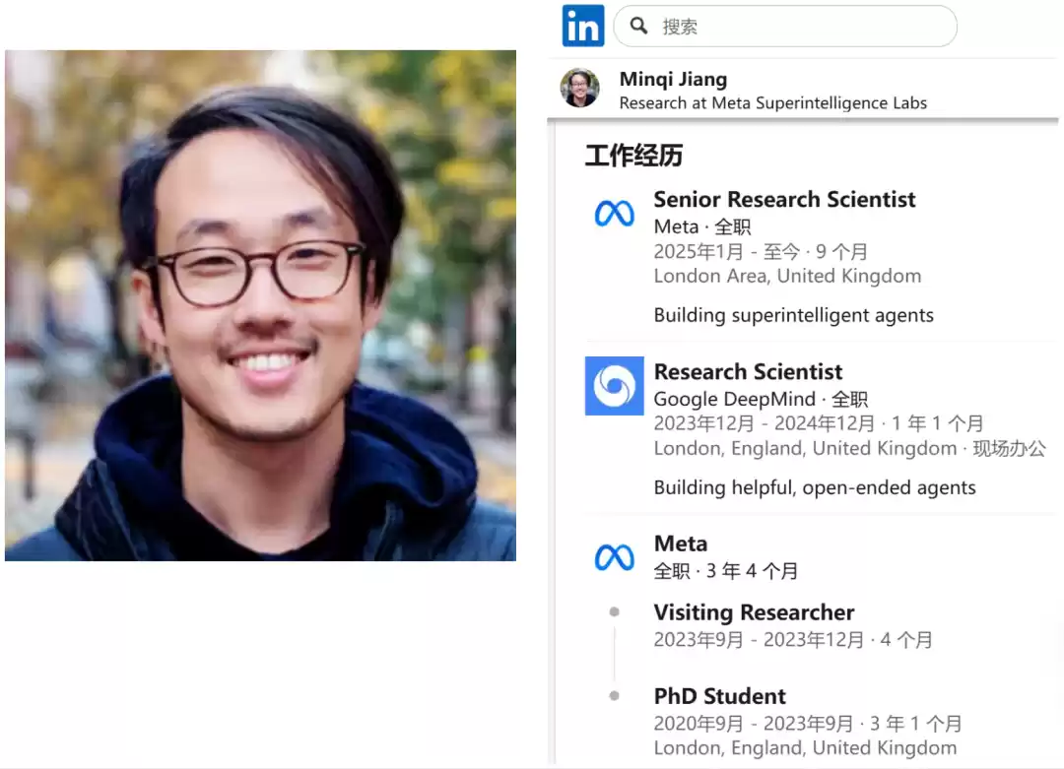The image size is (1064, 769).
Task: Click the LinkedIn logo icon
Action: (x=582, y=26)
